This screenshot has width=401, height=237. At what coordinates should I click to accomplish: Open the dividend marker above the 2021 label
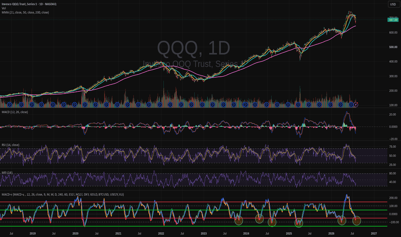click(117, 105)
